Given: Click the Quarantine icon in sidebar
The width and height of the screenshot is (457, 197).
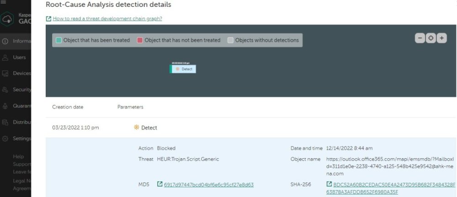Looking at the screenshot, I should pyautogui.click(x=5, y=106).
